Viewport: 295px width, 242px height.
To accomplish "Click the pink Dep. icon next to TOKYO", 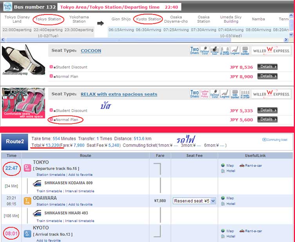I will [x=27, y=168].
